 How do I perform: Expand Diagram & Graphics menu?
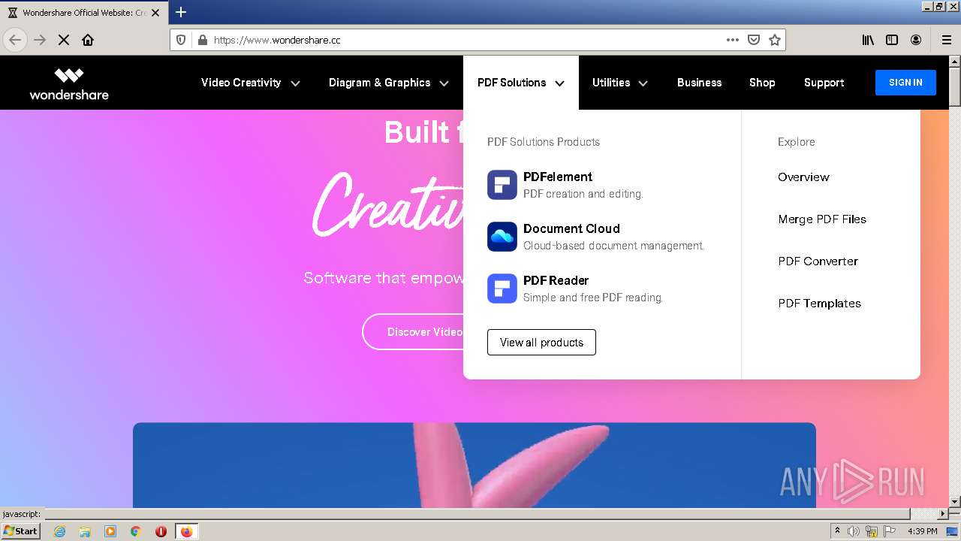389,83
